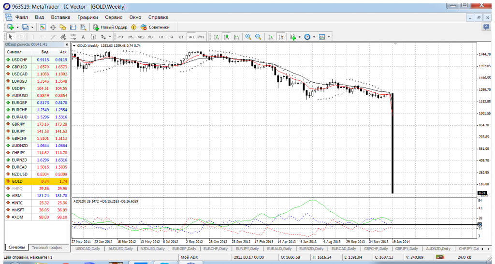Select the crosshair tool

coord(21,37)
